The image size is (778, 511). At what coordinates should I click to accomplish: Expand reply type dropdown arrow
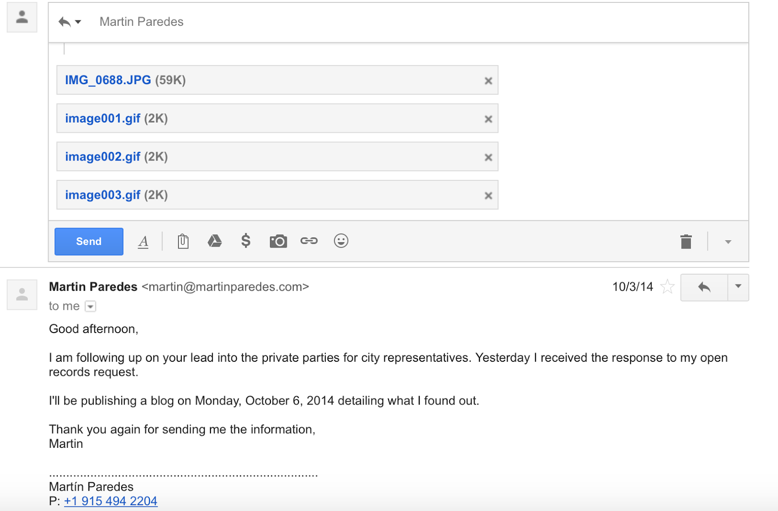78,22
